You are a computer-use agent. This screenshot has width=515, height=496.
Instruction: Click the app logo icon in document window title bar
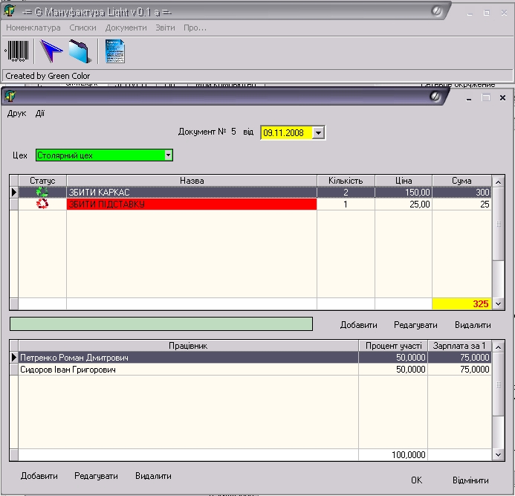[x=10, y=96]
